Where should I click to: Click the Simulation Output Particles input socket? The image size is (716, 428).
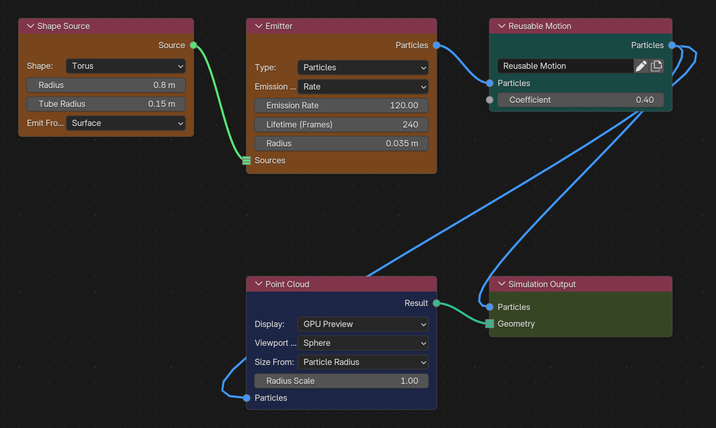pyautogui.click(x=490, y=307)
